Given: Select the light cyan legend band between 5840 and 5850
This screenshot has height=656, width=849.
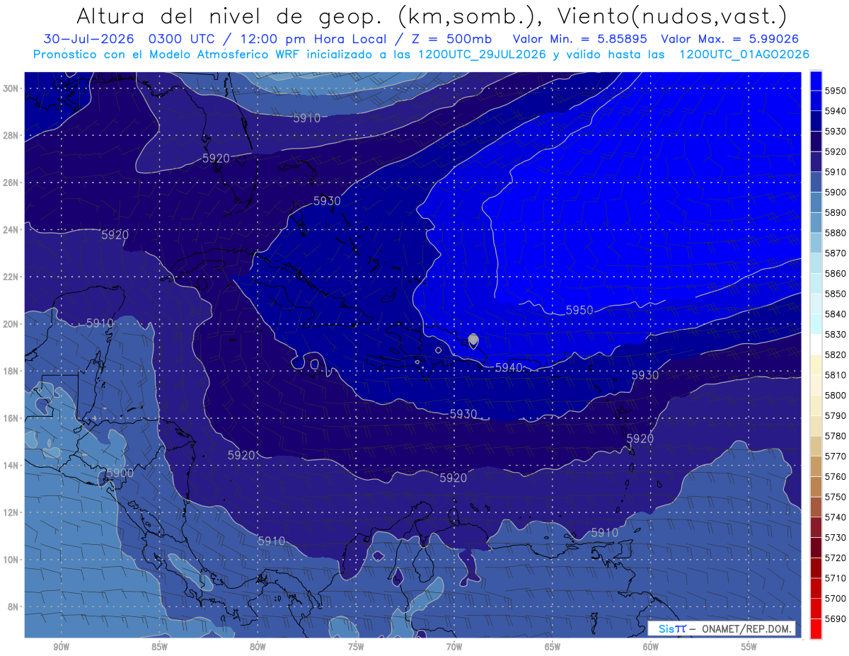Looking at the screenshot, I should (816, 304).
